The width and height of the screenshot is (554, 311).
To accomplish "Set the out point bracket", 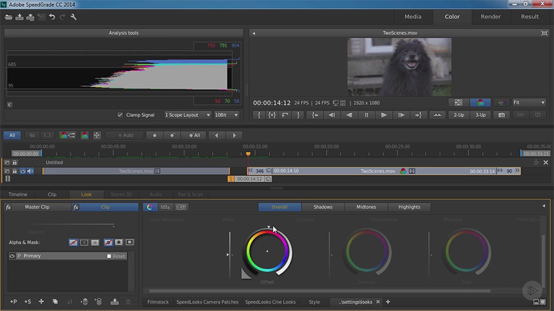I will [x=298, y=115].
